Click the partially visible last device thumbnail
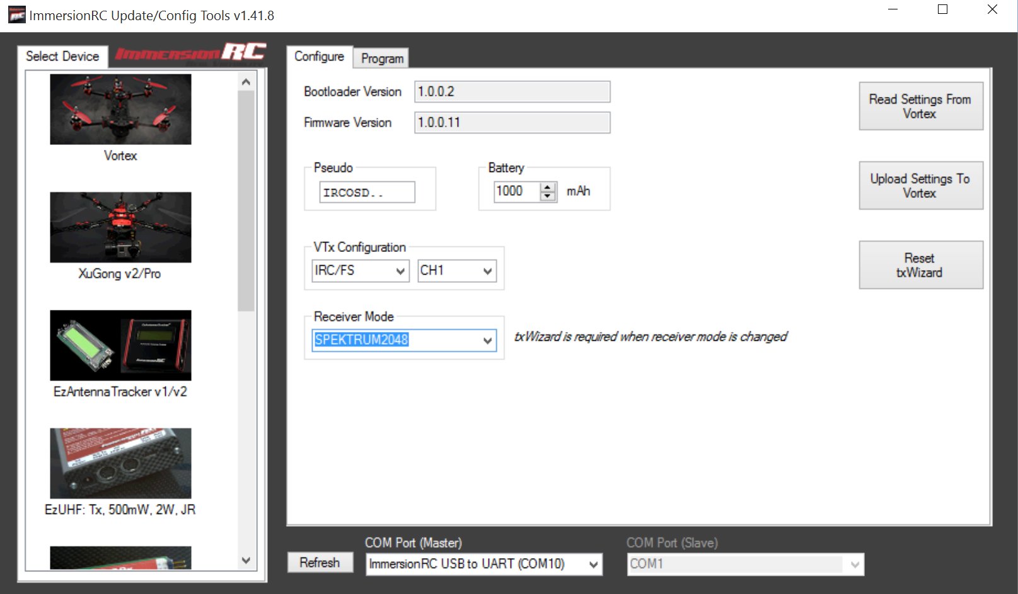 [x=120, y=557]
